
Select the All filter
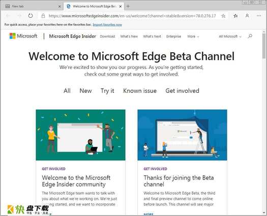[67, 91]
